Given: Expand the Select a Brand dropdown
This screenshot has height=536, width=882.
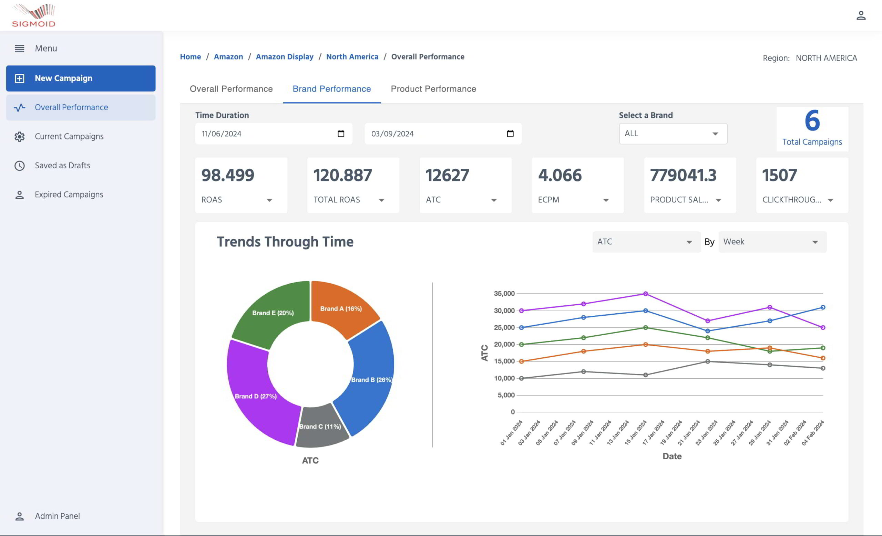Looking at the screenshot, I should pos(673,134).
